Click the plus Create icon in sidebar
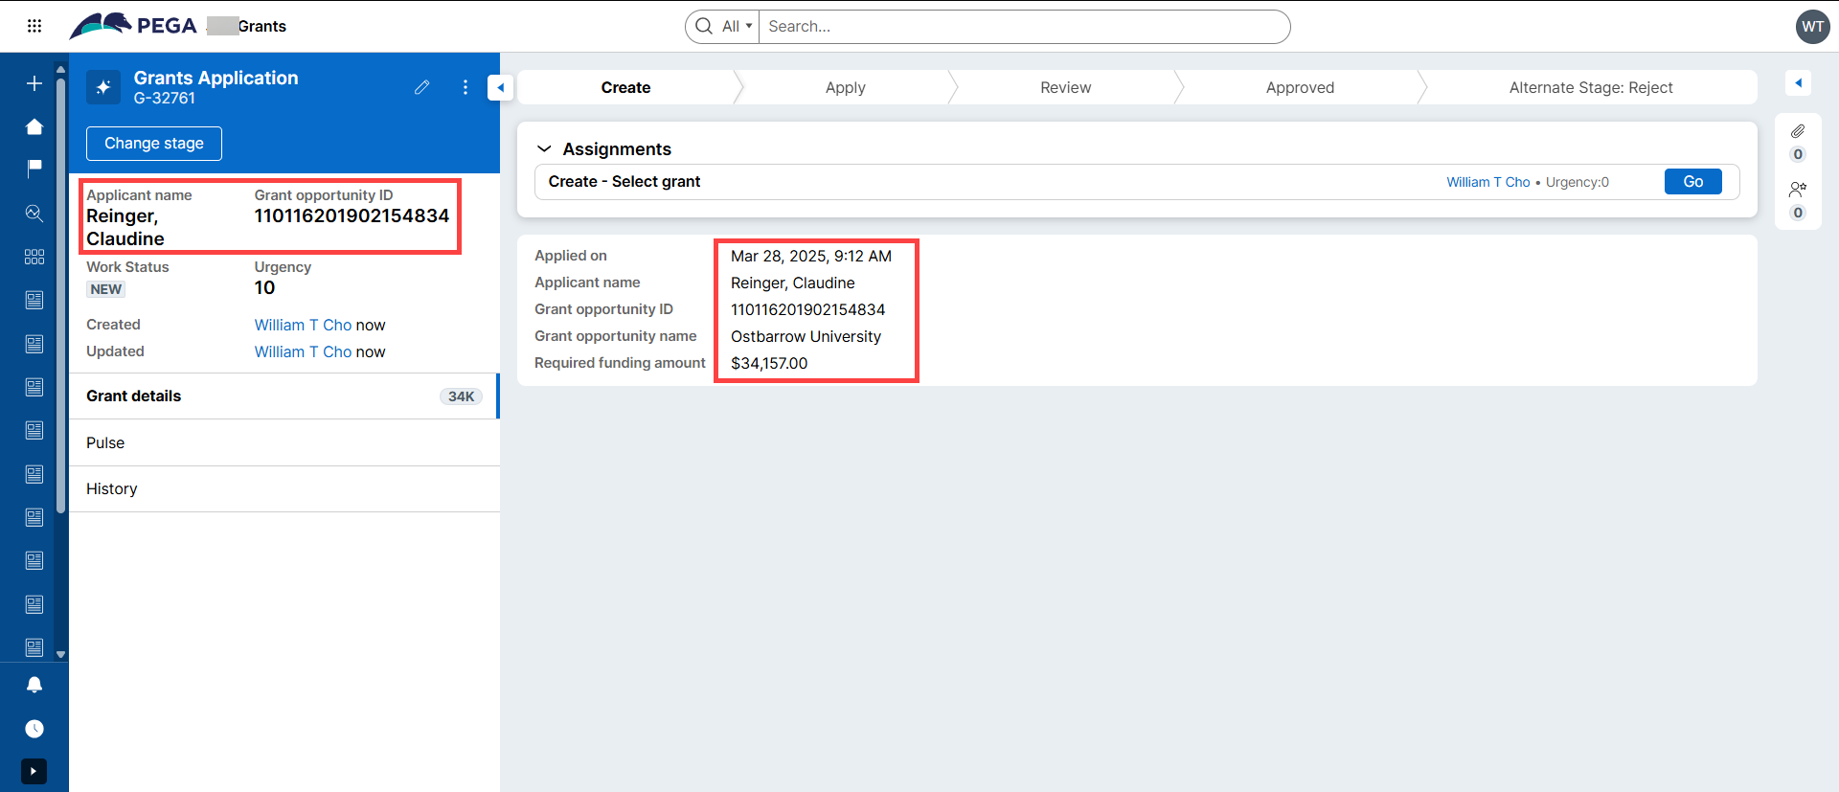 [34, 83]
